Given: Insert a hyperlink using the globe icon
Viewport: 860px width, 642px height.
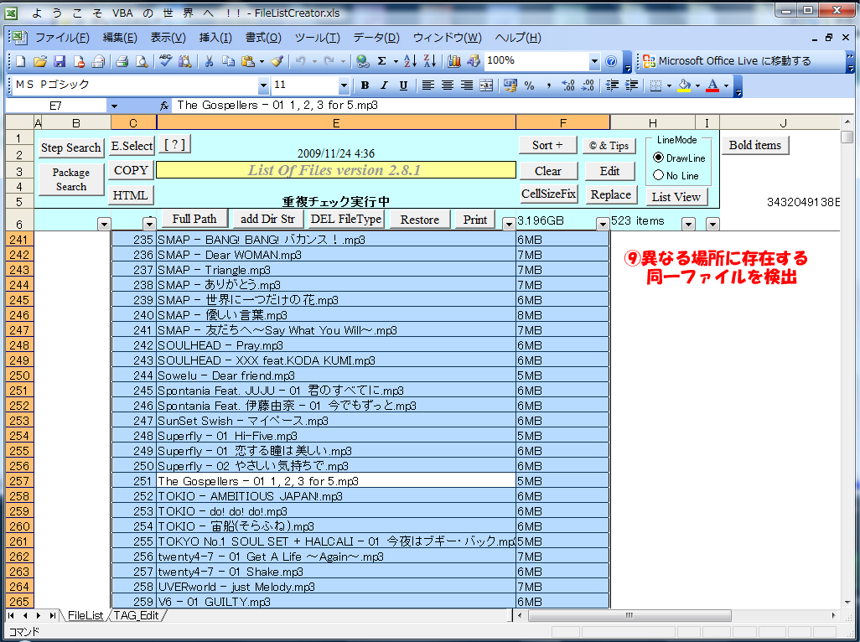Looking at the screenshot, I should (x=363, y=61).
